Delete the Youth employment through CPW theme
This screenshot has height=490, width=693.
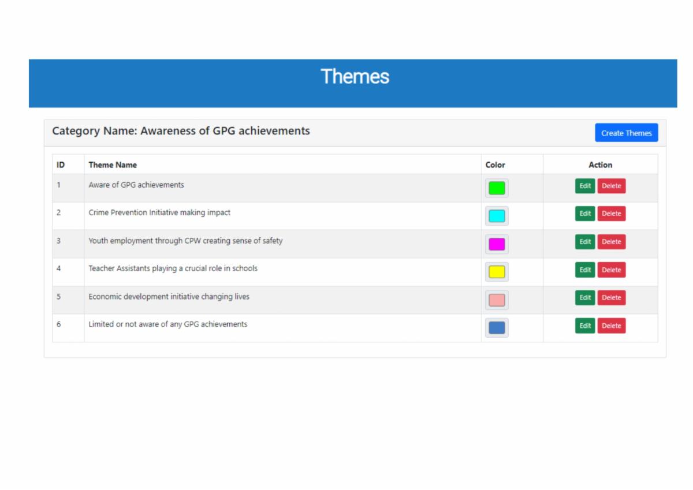(611, 242)
